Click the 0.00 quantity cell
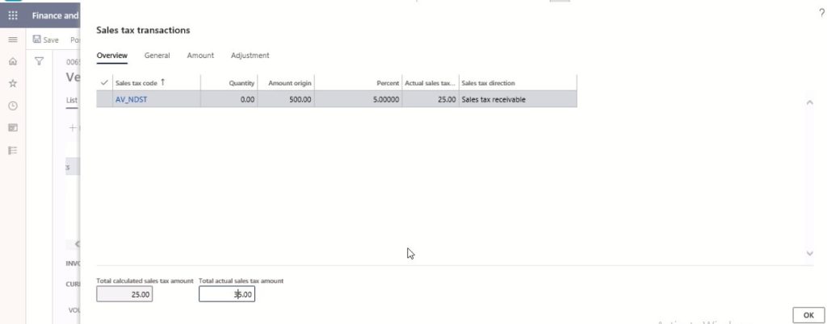This screenshot has width=827, height=324. click(x=229, y=99)
